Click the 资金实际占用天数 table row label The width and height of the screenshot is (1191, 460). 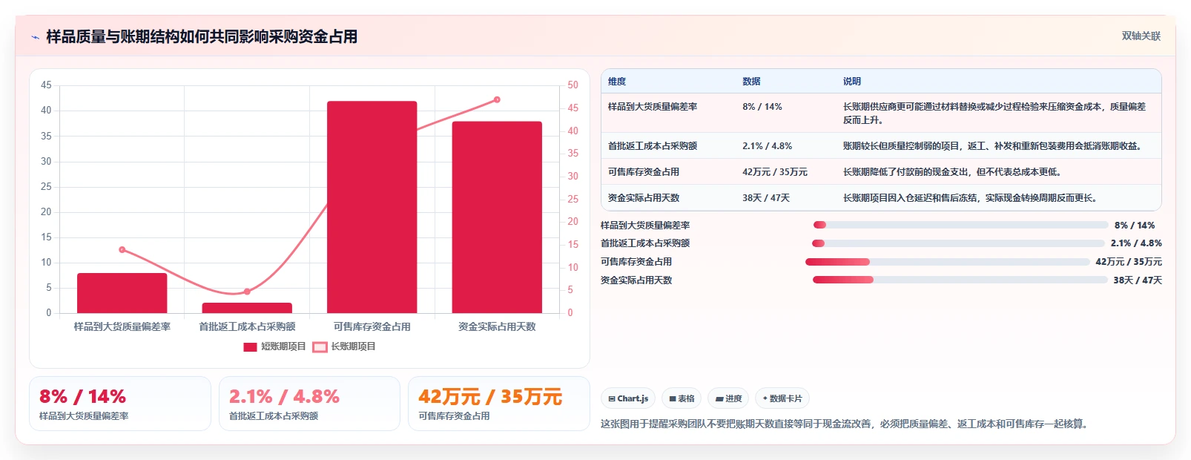[x=644, y=198]
